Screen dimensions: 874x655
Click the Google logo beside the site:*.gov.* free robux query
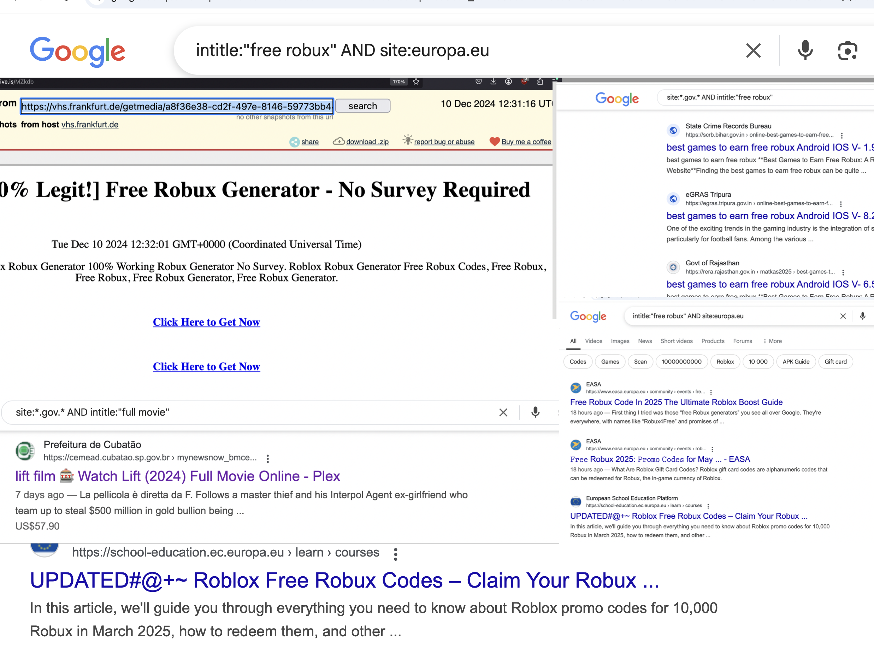pyautogui.click(x=617, y=98)
